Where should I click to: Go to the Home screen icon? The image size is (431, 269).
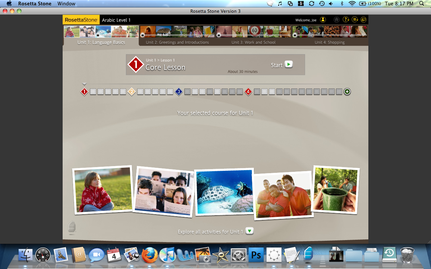pos(336,20)
